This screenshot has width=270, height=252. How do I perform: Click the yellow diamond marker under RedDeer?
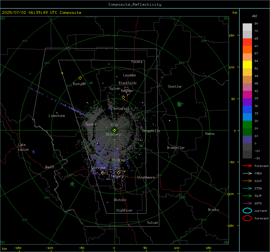(123, 97)
